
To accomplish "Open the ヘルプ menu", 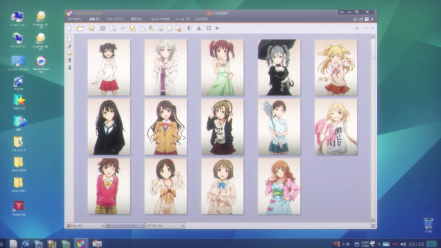I will click(x=201, y=19).
